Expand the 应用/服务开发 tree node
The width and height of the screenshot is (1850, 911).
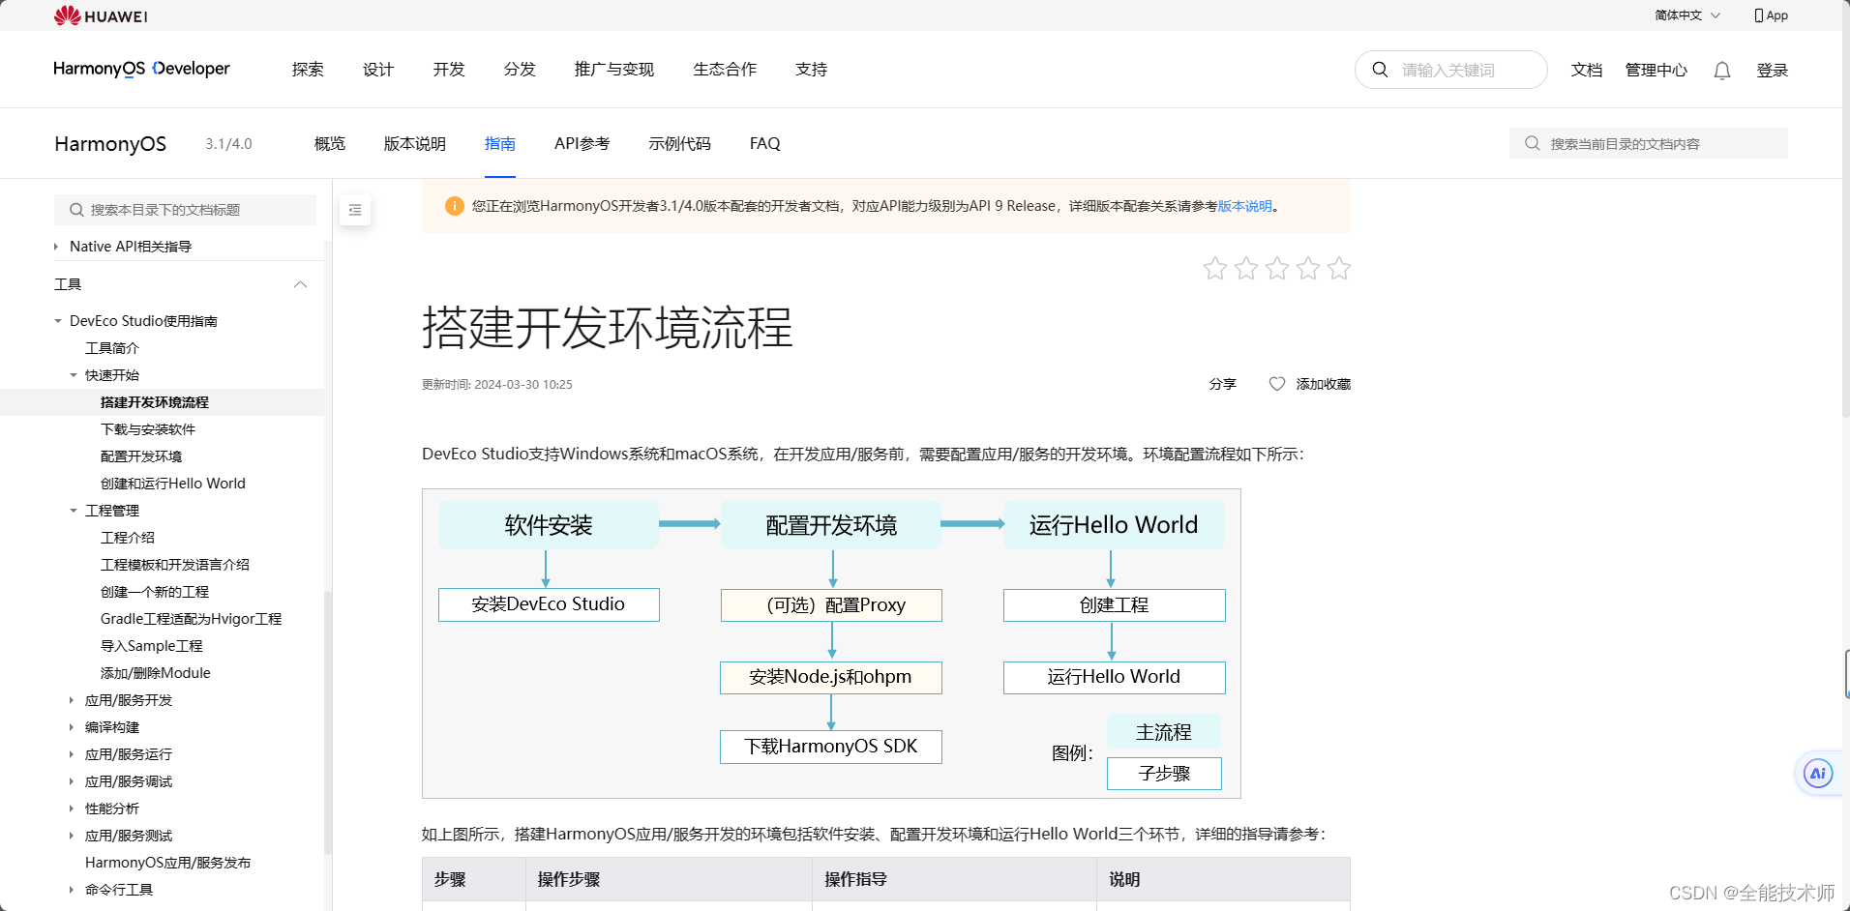pos(72,700)
